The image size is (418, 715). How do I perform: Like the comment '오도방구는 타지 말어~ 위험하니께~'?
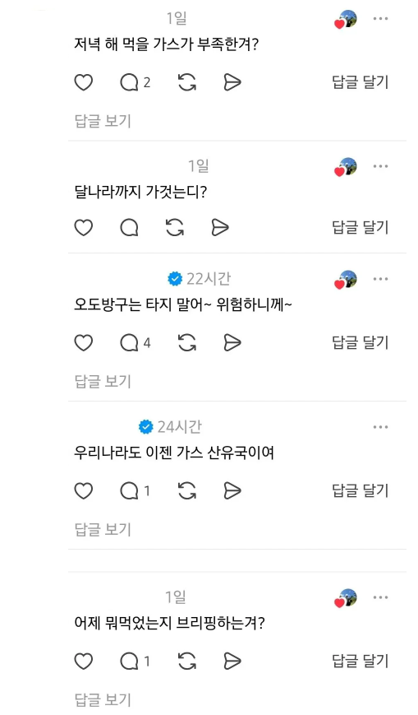pyautogui.click(x=83, y=343)
